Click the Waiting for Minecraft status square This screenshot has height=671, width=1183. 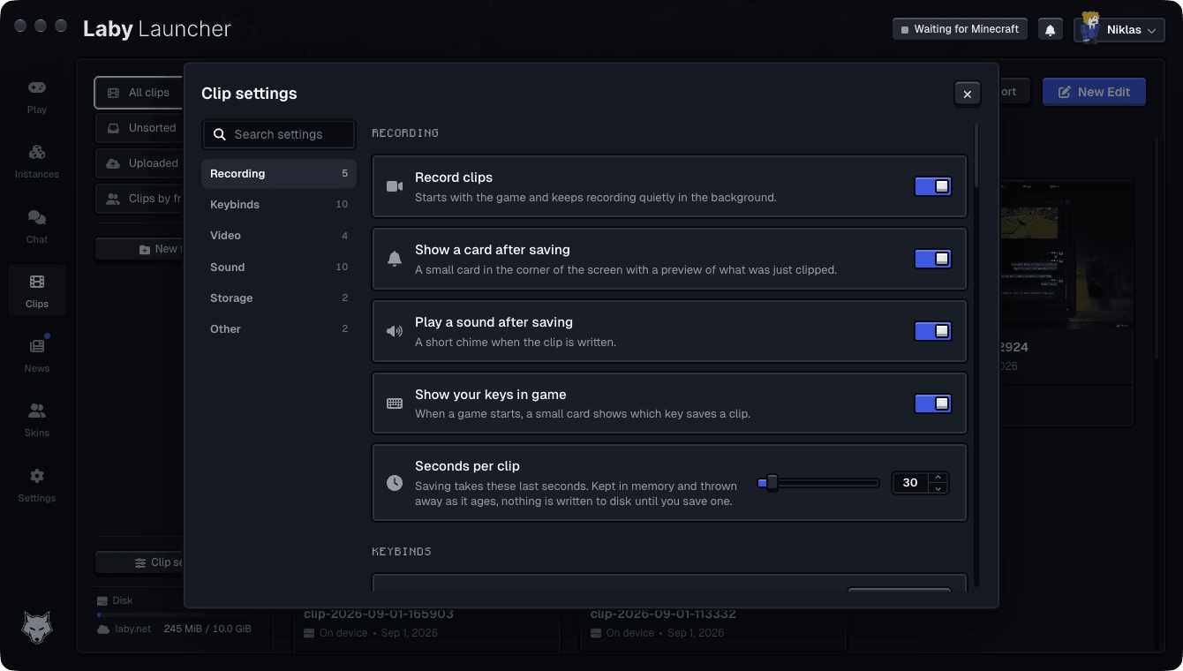pos(904,30)
